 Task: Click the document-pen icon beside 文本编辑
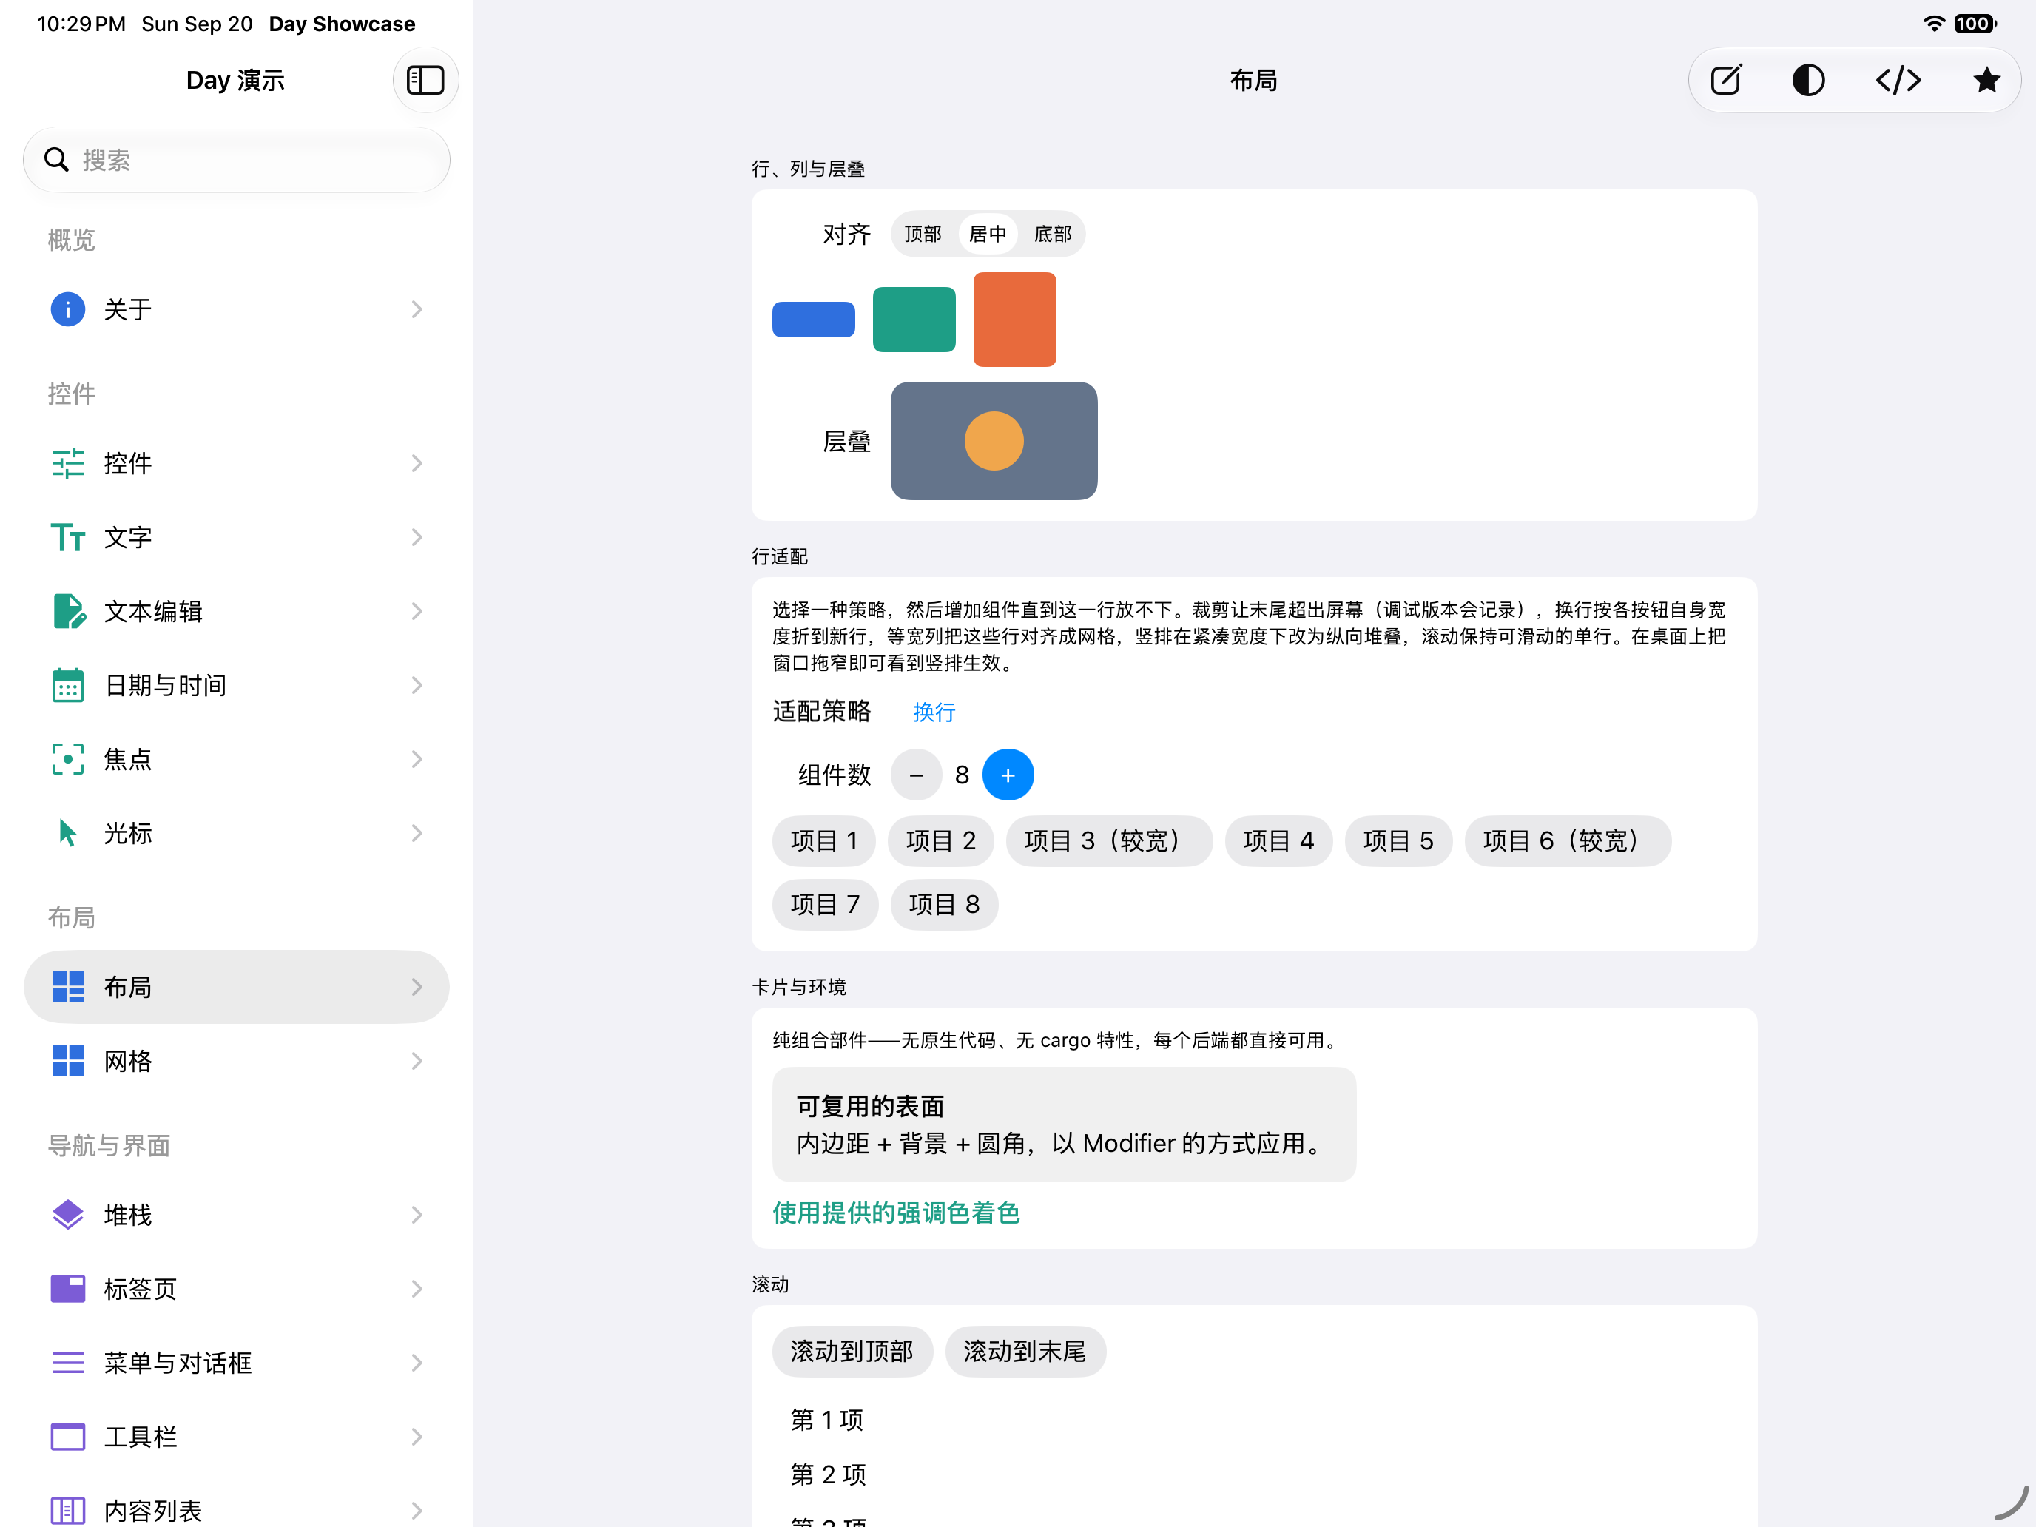coord(68,611)
